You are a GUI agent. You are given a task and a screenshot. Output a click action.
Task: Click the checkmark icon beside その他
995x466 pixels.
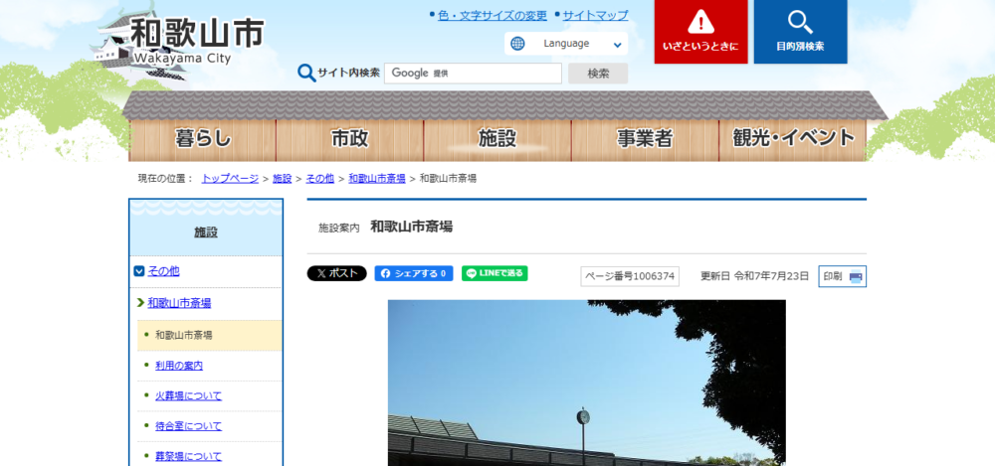point(139,271)
